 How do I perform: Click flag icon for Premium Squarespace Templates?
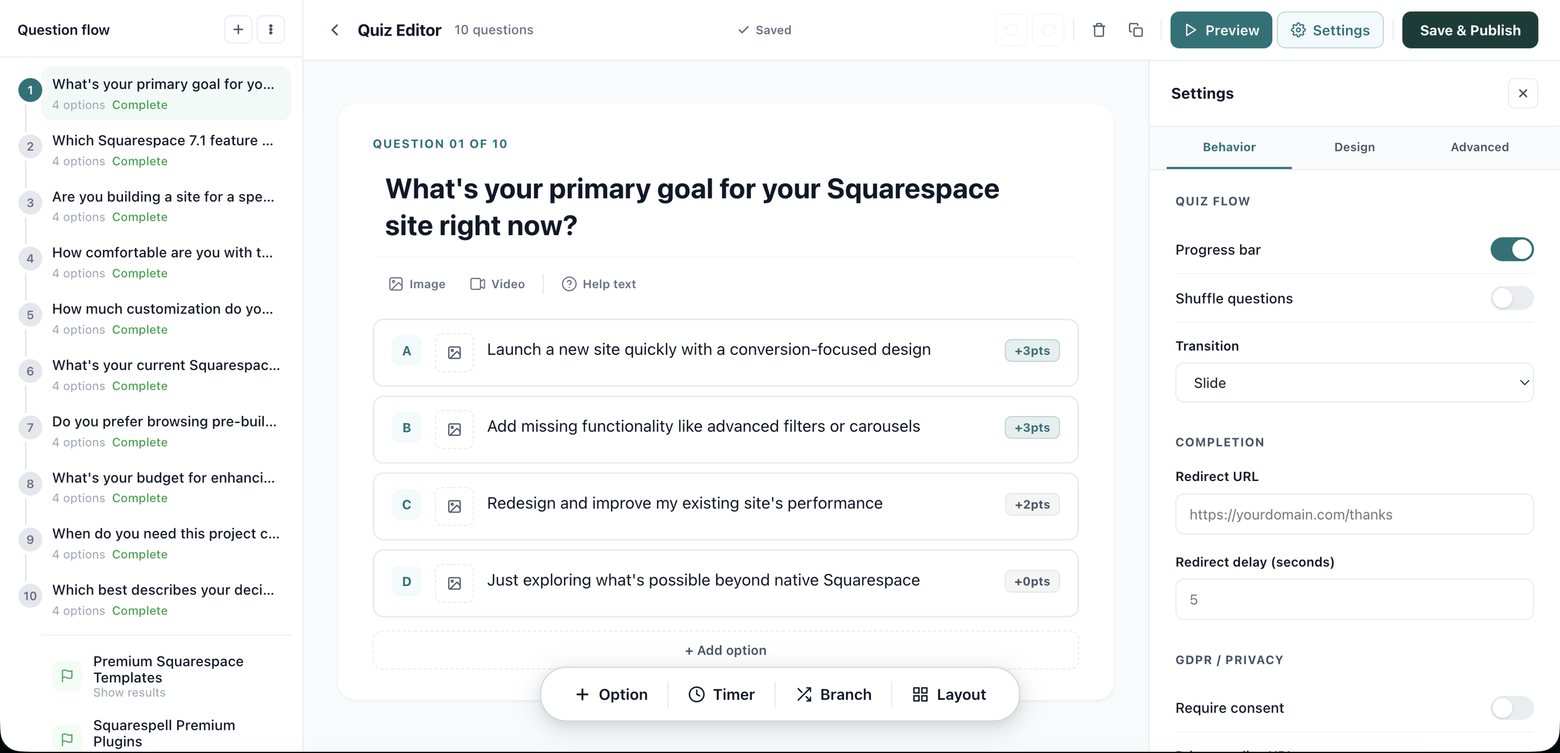(67, 676)
